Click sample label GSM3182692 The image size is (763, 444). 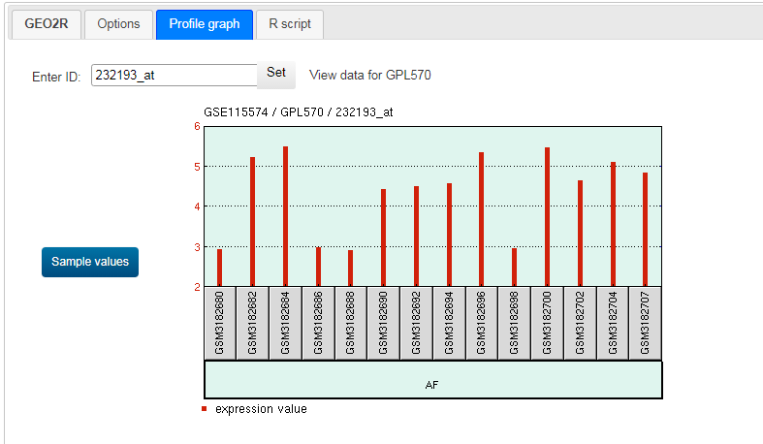point(416,323)
